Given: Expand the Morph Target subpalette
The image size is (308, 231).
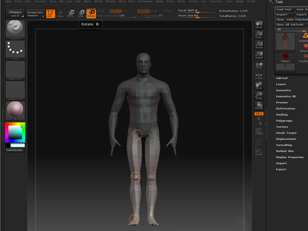Looking at the screenshot, I should 286,133.
